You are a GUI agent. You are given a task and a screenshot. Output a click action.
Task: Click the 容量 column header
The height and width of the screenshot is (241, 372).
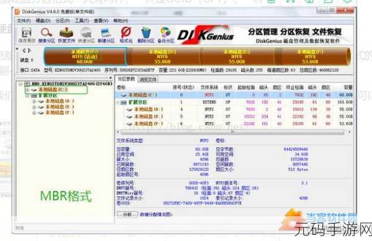(x=348, y=88)
